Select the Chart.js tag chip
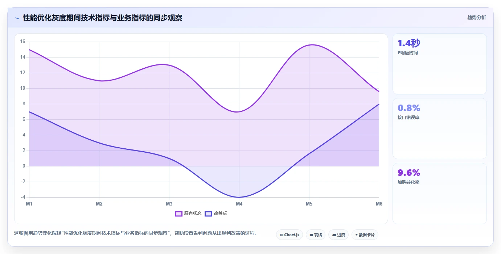The width and height of the screenshot is (501, 254). [x=289, y=235]
